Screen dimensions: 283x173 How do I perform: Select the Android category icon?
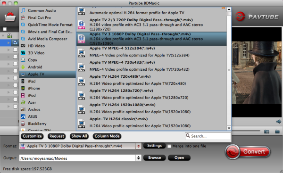pyautogui.click(x=23, y=67)
